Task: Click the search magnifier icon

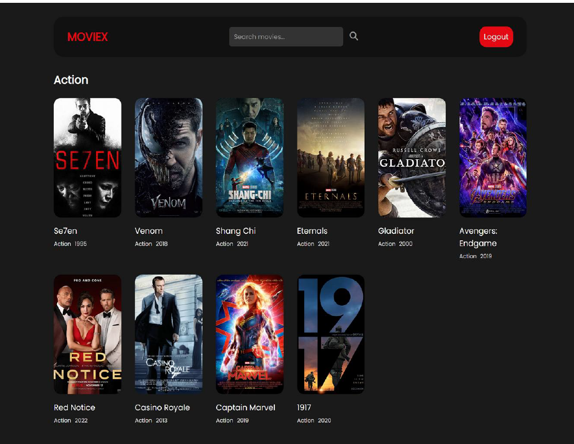Action: tap(353, 36)
